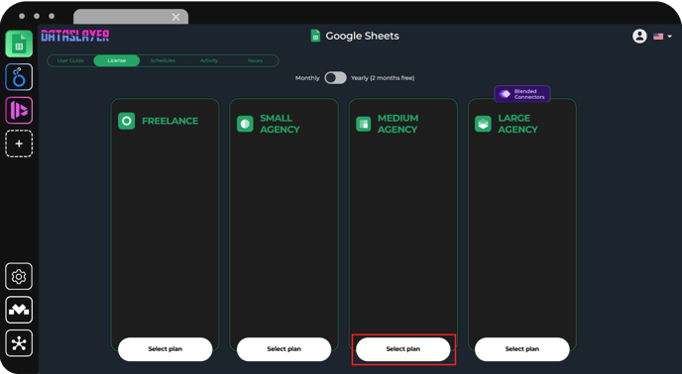
Task: Switch to the License tab
Action: (117, 60)
